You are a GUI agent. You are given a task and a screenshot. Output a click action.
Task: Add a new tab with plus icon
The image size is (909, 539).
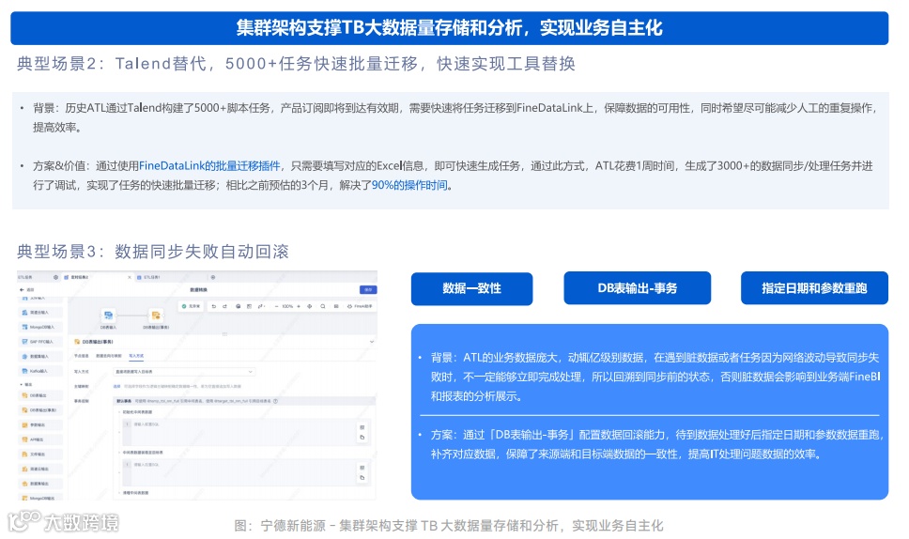point(213,277)
